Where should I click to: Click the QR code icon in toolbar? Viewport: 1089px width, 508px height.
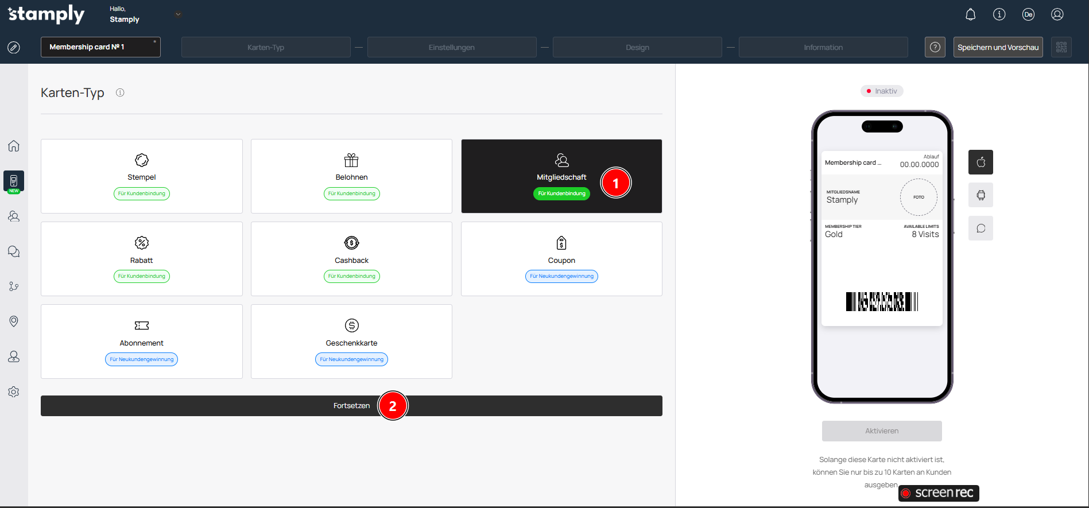pyautogui.click(x=1061, y=47)
